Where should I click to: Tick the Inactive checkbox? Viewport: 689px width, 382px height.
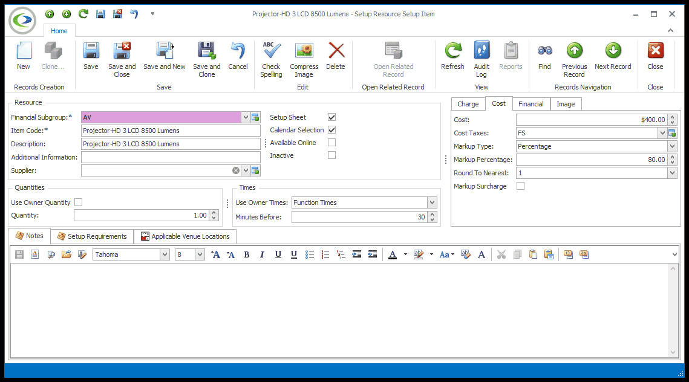[x=331, y=155]
